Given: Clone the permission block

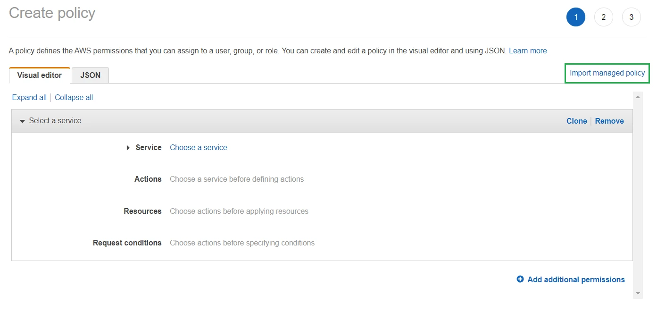Looking at the screenshot, I should pyautogui.click(x=576, y=121).
